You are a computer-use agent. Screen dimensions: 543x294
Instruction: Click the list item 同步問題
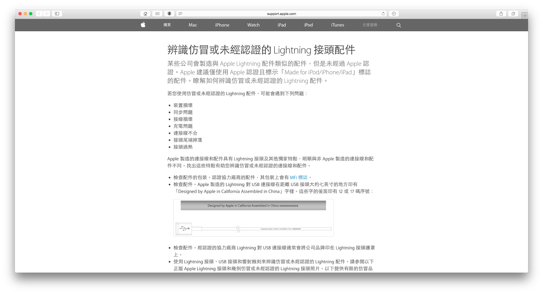[x=183, y=112]
